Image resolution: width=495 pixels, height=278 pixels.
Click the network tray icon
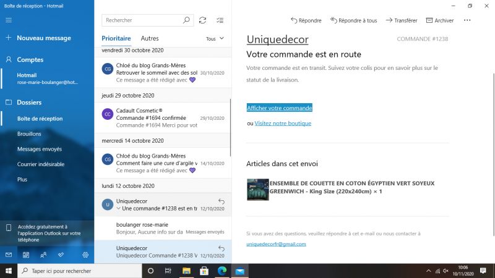(437, 271)
